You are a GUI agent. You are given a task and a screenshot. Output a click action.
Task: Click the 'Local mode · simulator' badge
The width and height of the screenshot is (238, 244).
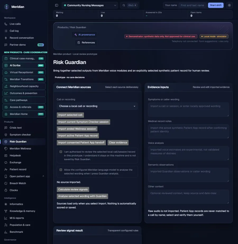click(x=214, y=36)
